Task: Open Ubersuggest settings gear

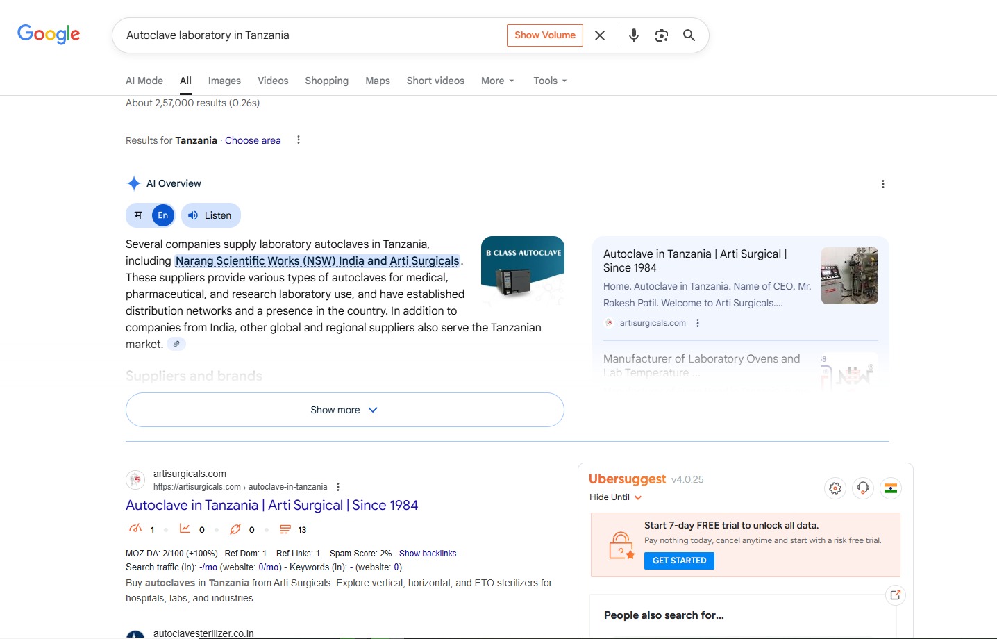Action: pos(835,488)
